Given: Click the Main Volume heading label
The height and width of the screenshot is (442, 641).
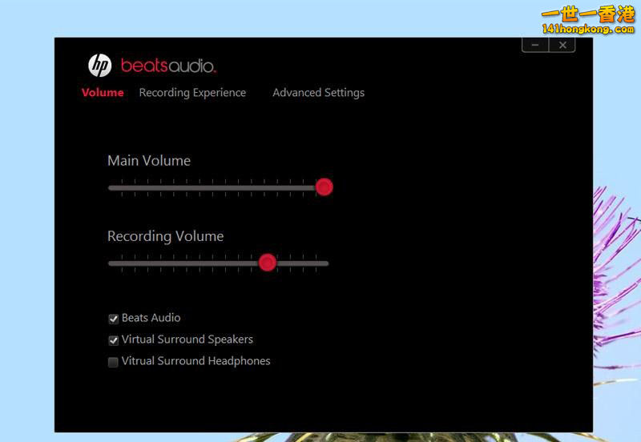Looking at the screenshot, I should point(149,161).
